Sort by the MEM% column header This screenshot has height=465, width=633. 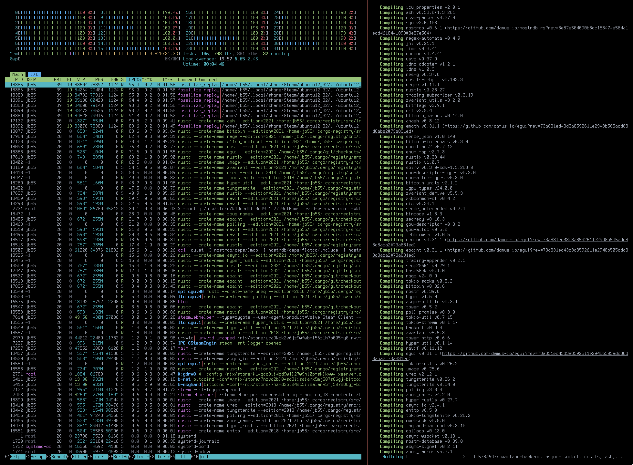147,79
